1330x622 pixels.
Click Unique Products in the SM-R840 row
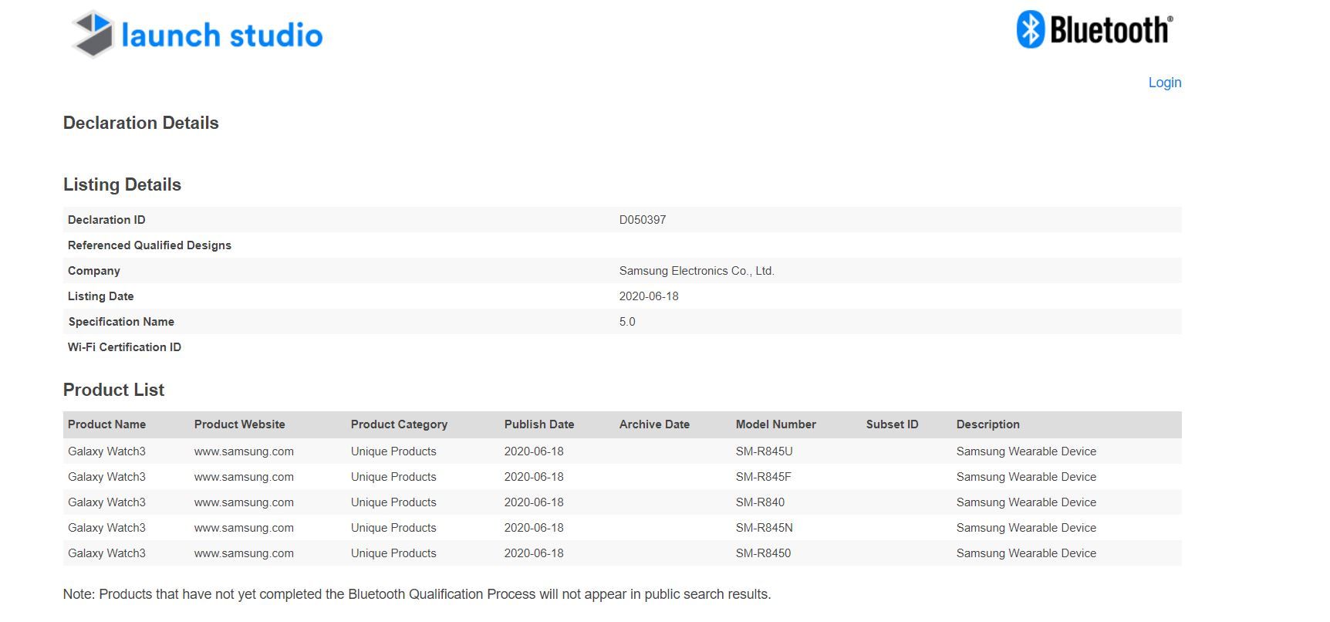tap(393, 502)
